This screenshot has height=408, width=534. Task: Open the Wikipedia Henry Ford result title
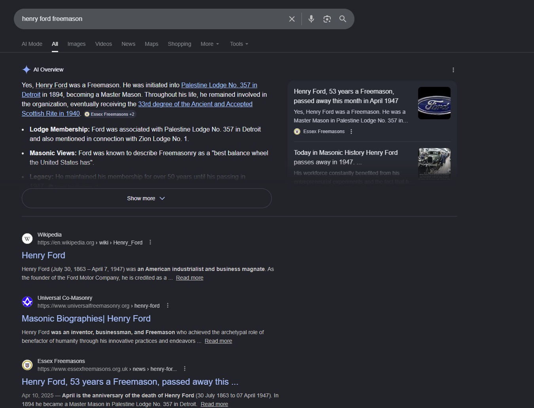[44, 256]
